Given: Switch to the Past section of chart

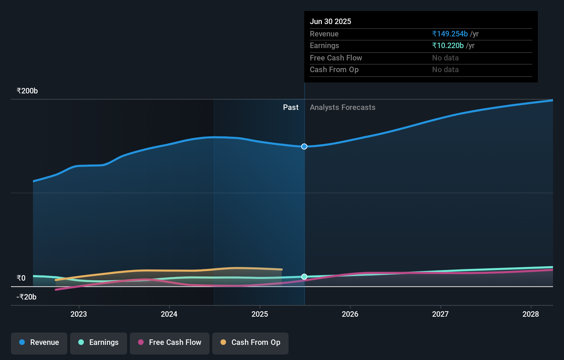Looking at the screenshot, I should click(x=291, y=107).
